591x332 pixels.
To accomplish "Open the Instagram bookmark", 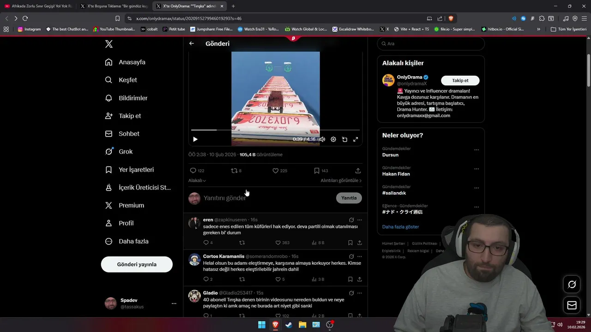I will 29,29.
